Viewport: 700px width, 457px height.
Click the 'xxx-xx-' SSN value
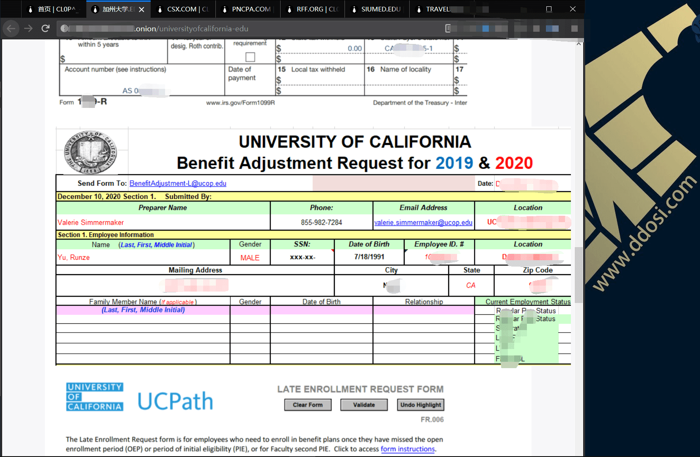pyautogui.click(x=303, y=257)
